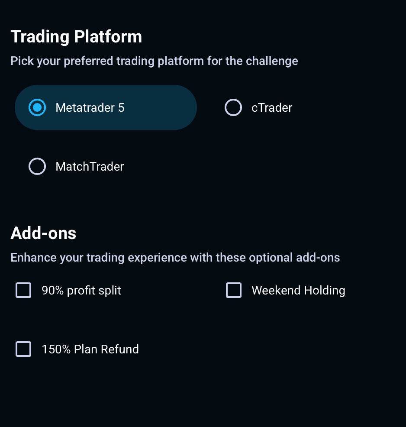Click the Weekend Holding label text
406x427 pixels.
coord(298,290)
